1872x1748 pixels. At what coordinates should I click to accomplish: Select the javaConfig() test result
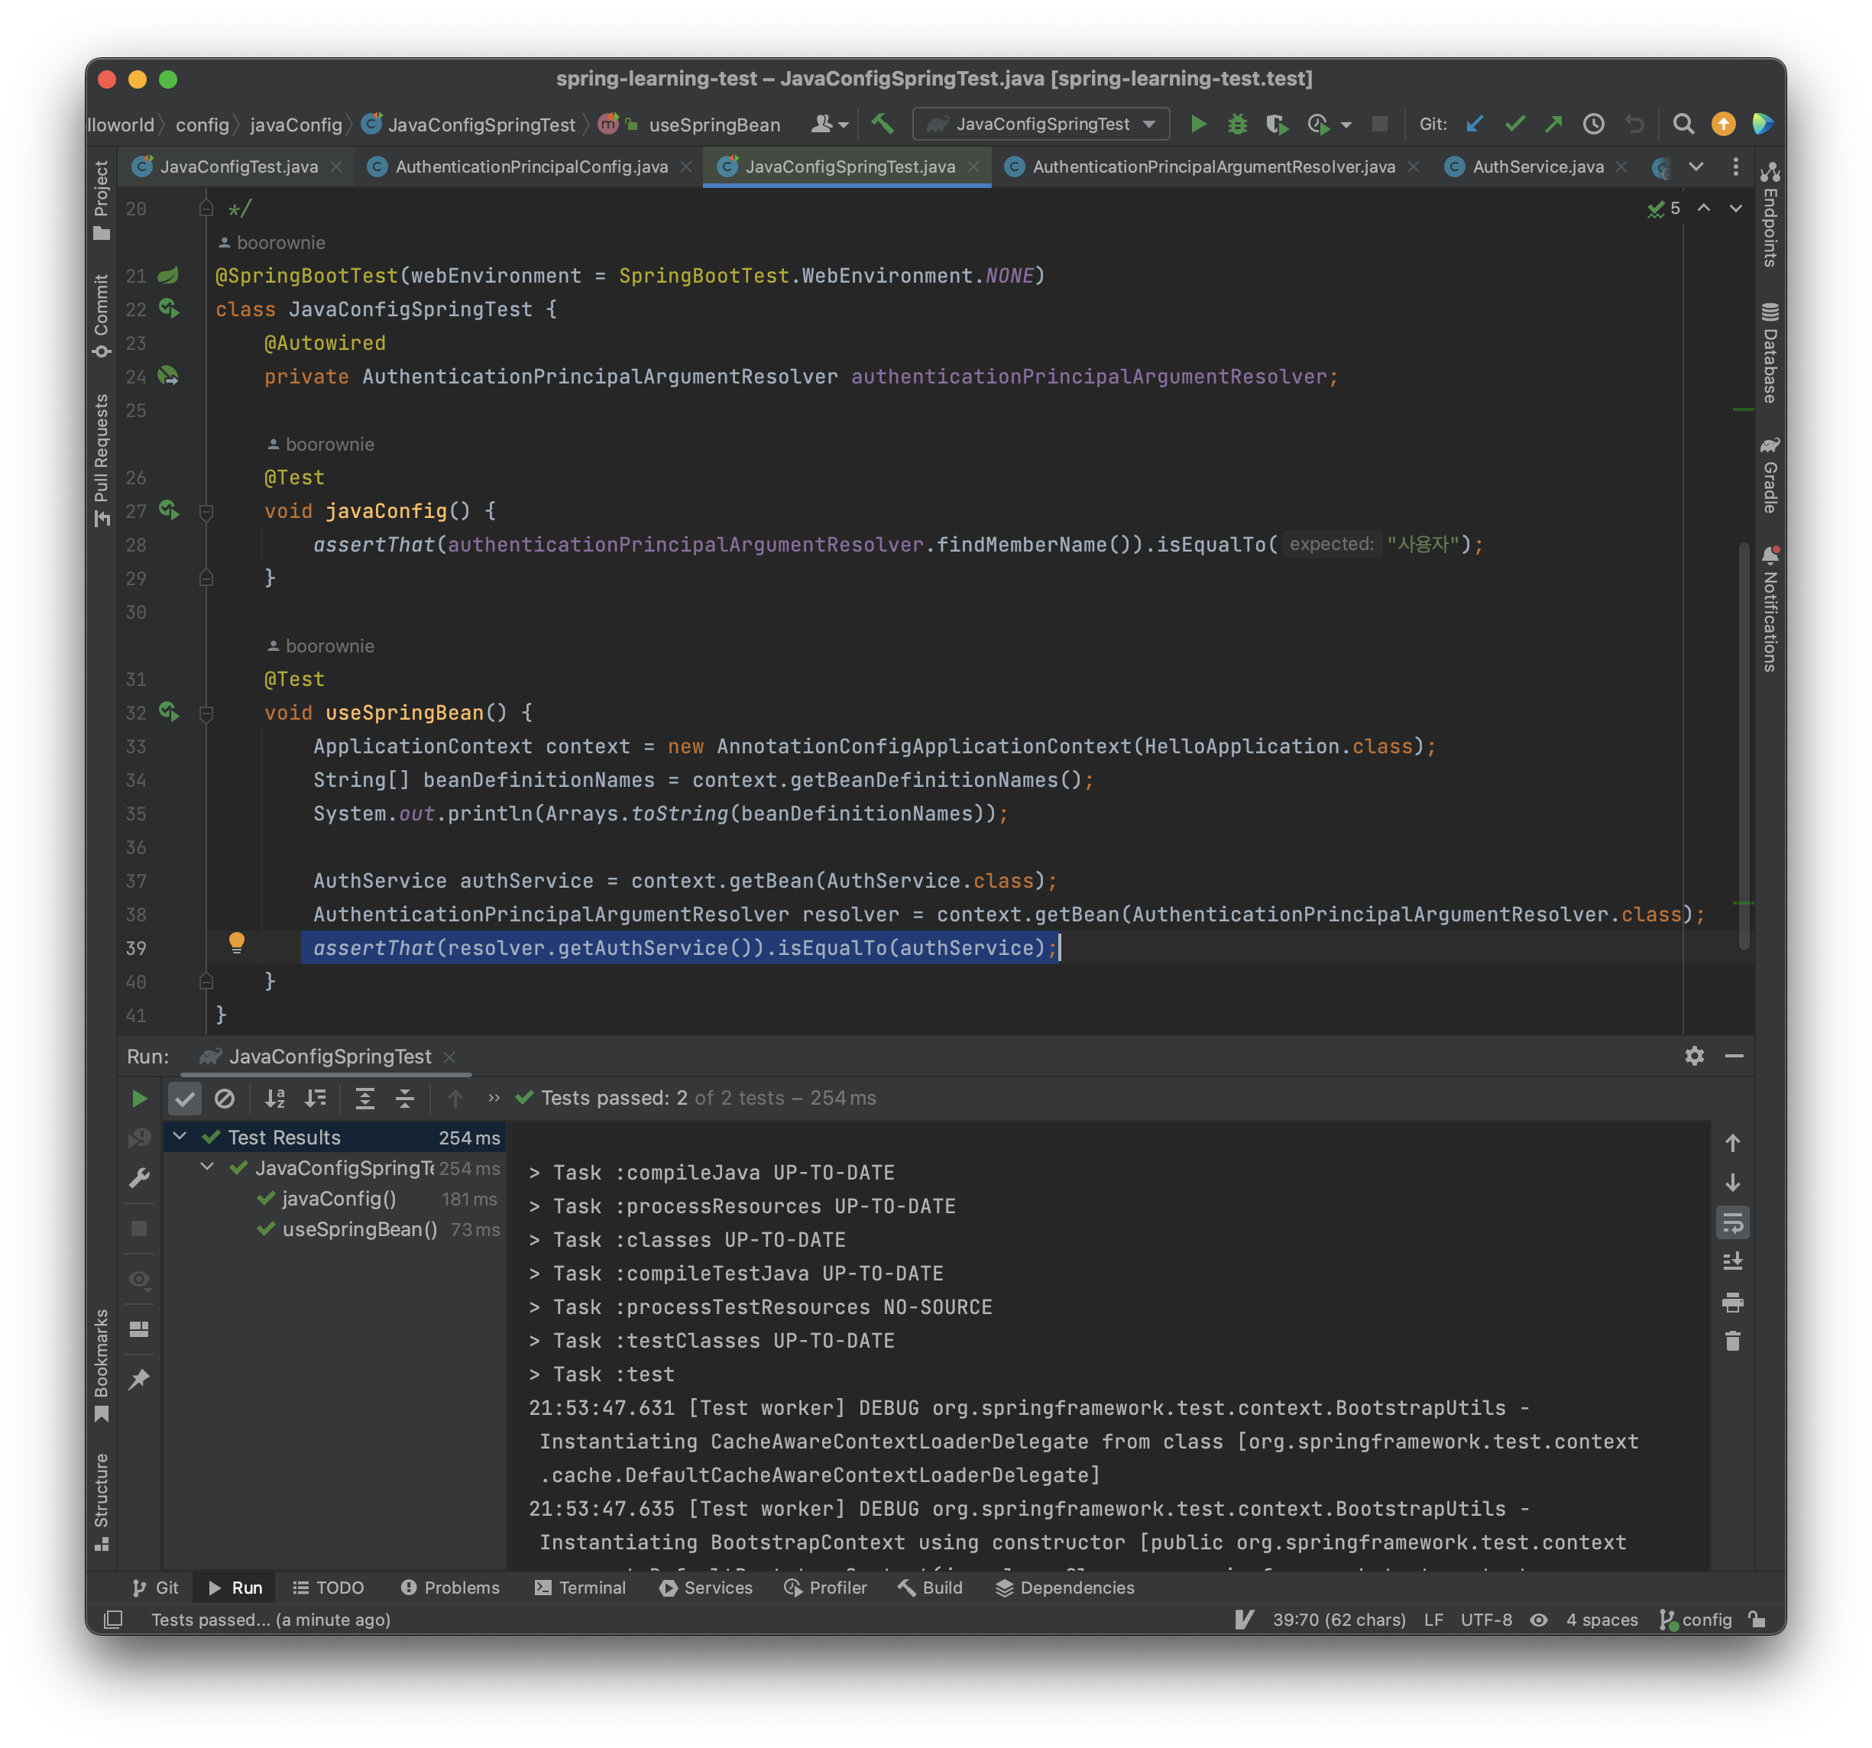339,1199
